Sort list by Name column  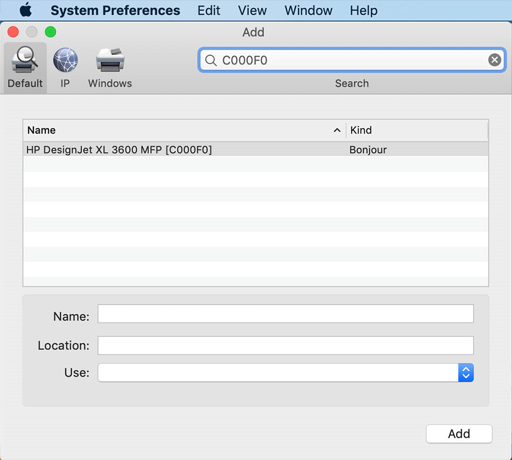tap(185, 130)
